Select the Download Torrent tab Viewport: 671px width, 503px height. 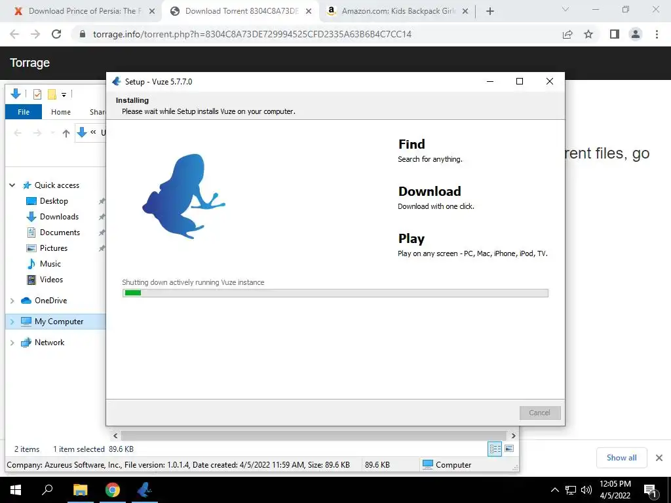coord(242,11)
